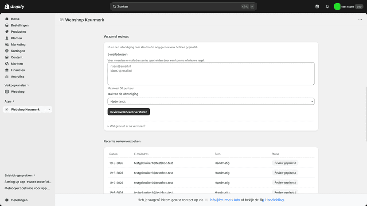The image size is (367, 206).
Task: Click the search magnifier icon
Action: pyautogui.click(x=114, y=7)
